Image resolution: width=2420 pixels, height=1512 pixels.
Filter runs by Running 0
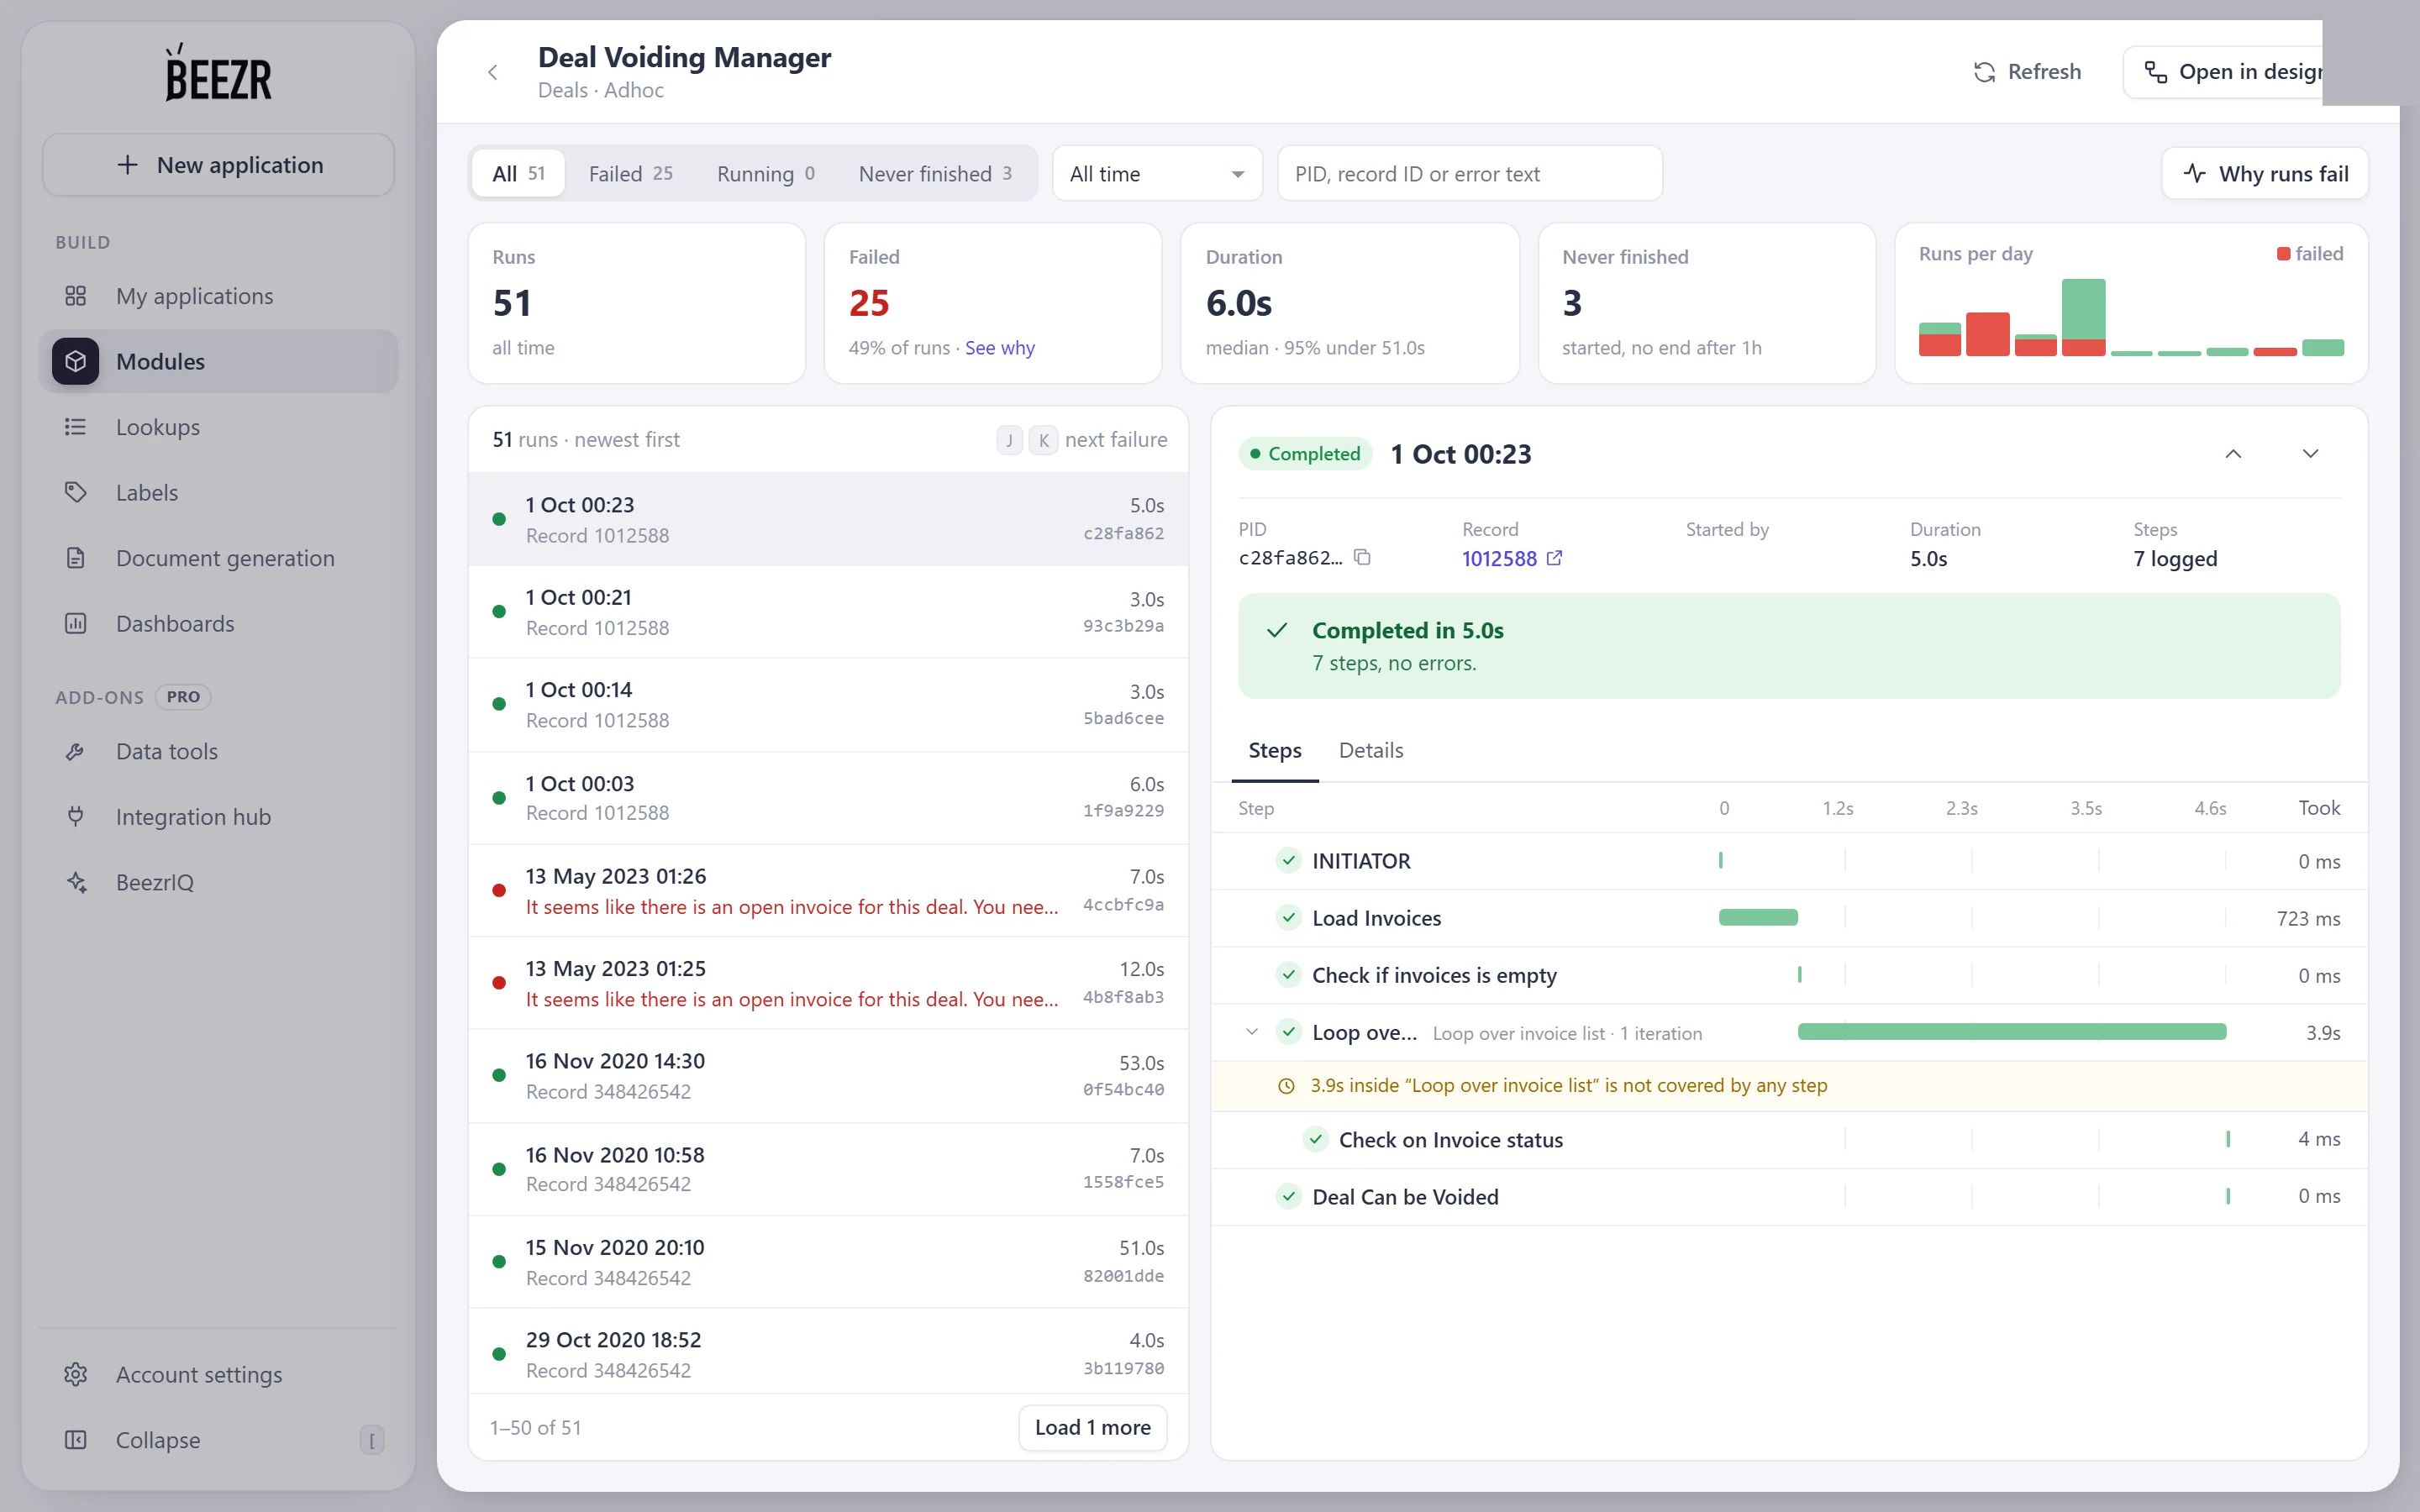[x=765, y=174]
